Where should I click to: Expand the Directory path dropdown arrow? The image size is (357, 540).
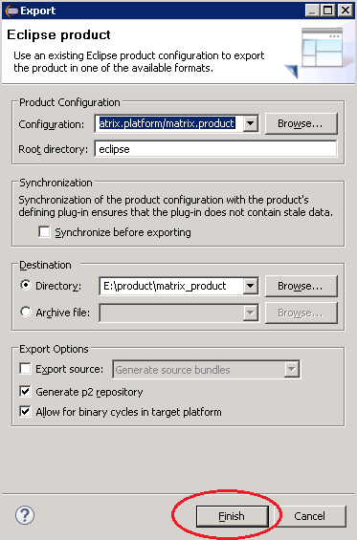pos(251,286)
